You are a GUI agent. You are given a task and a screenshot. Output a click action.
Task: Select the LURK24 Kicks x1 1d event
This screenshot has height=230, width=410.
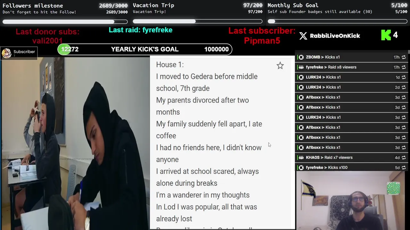click(x=351, y=77)
